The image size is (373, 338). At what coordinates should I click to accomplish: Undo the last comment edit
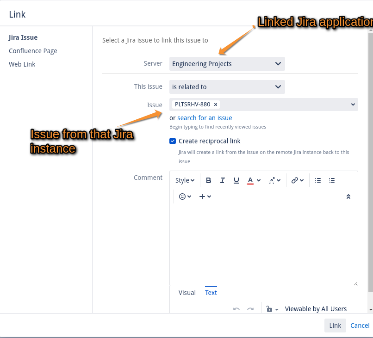click(236, 309)
